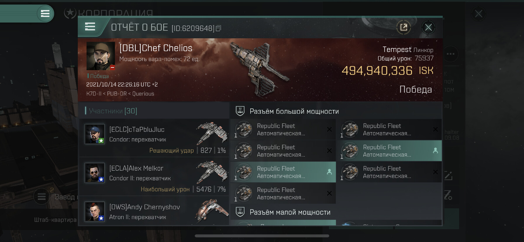Close the battle report window
This screenshot has height=242, width=524.
(x=428, y=27)
